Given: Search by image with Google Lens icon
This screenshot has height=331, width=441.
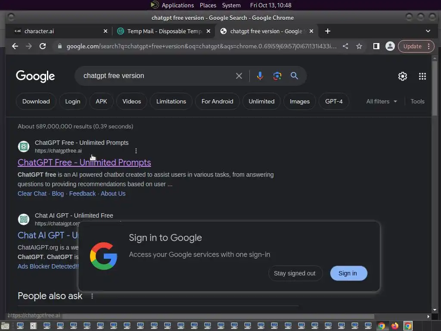Looking at the screenshot, I should [x=277, y=76].
